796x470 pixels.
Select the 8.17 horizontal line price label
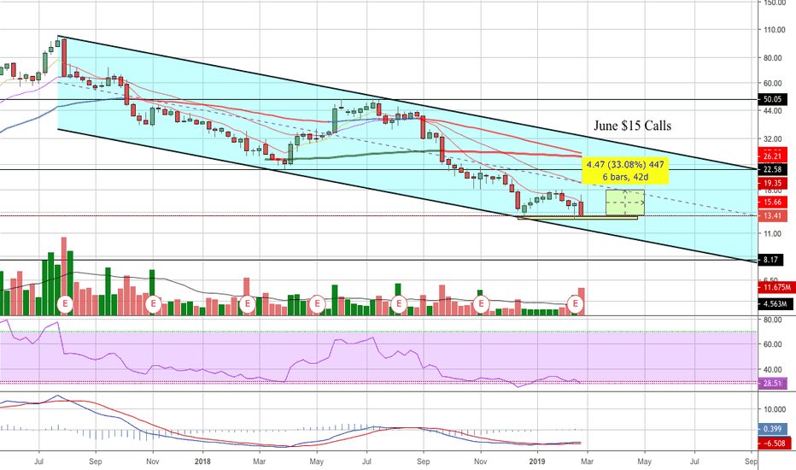[x=770, y=260]
